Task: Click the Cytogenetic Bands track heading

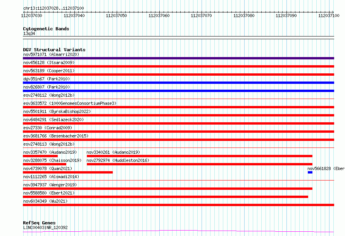Action: point(46,29)
